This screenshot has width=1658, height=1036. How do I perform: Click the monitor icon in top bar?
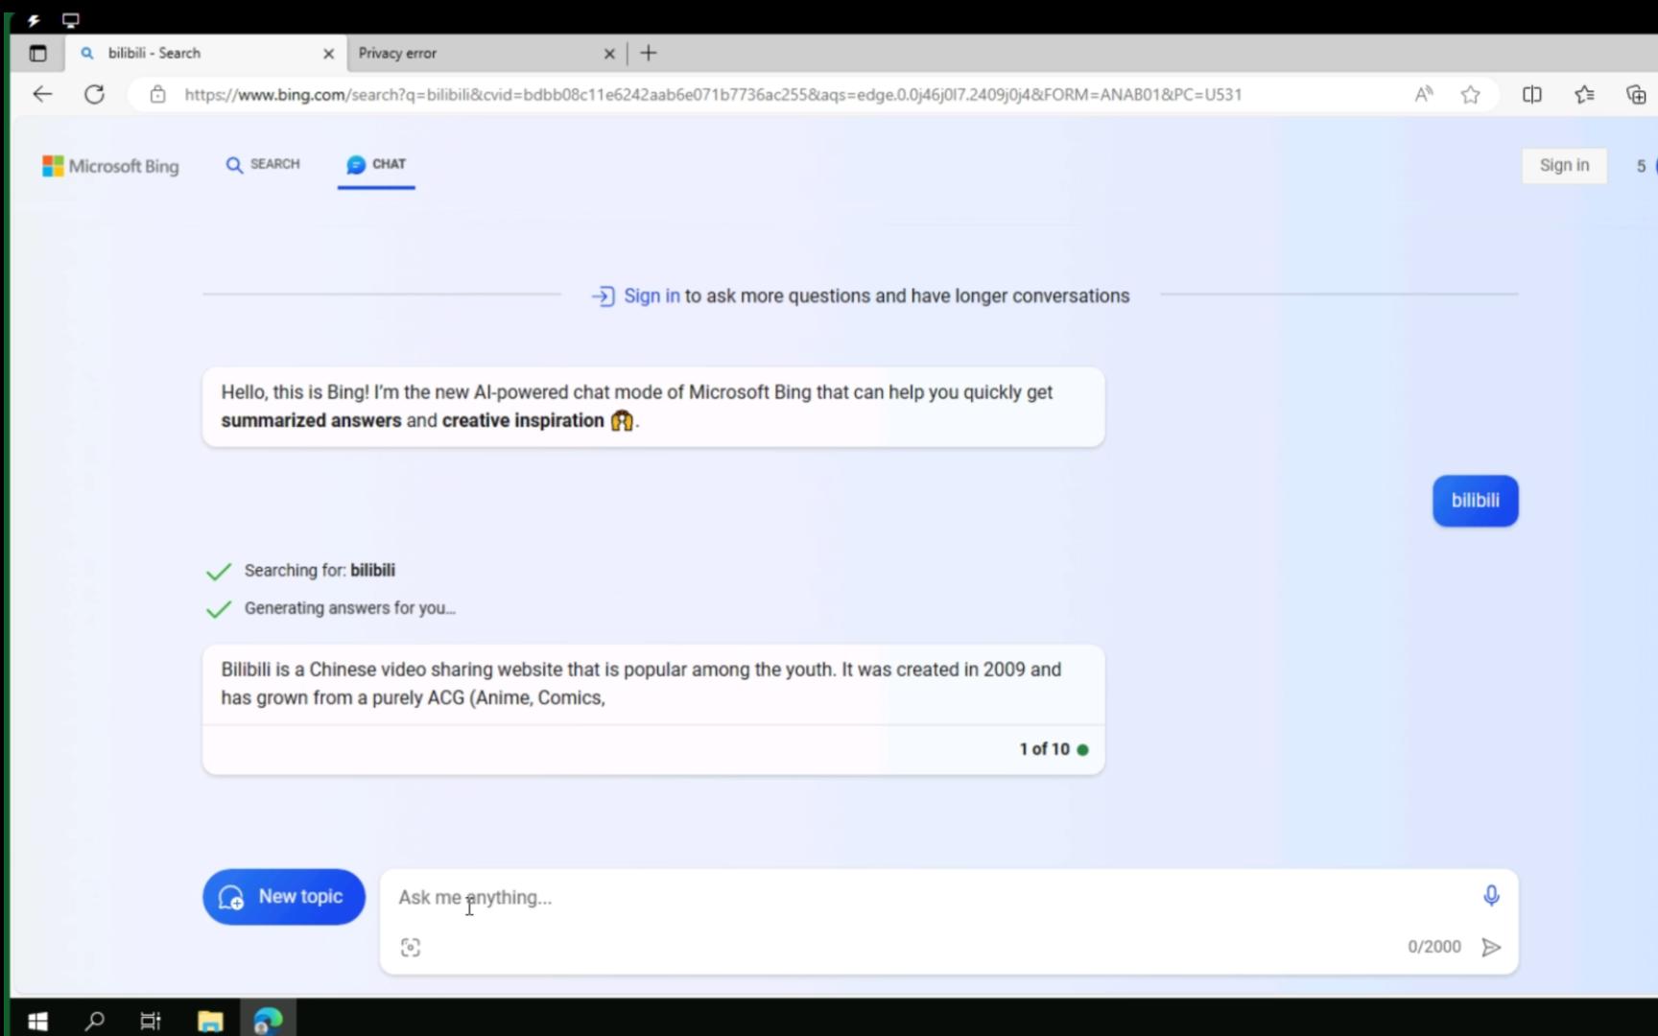(70, 20)
